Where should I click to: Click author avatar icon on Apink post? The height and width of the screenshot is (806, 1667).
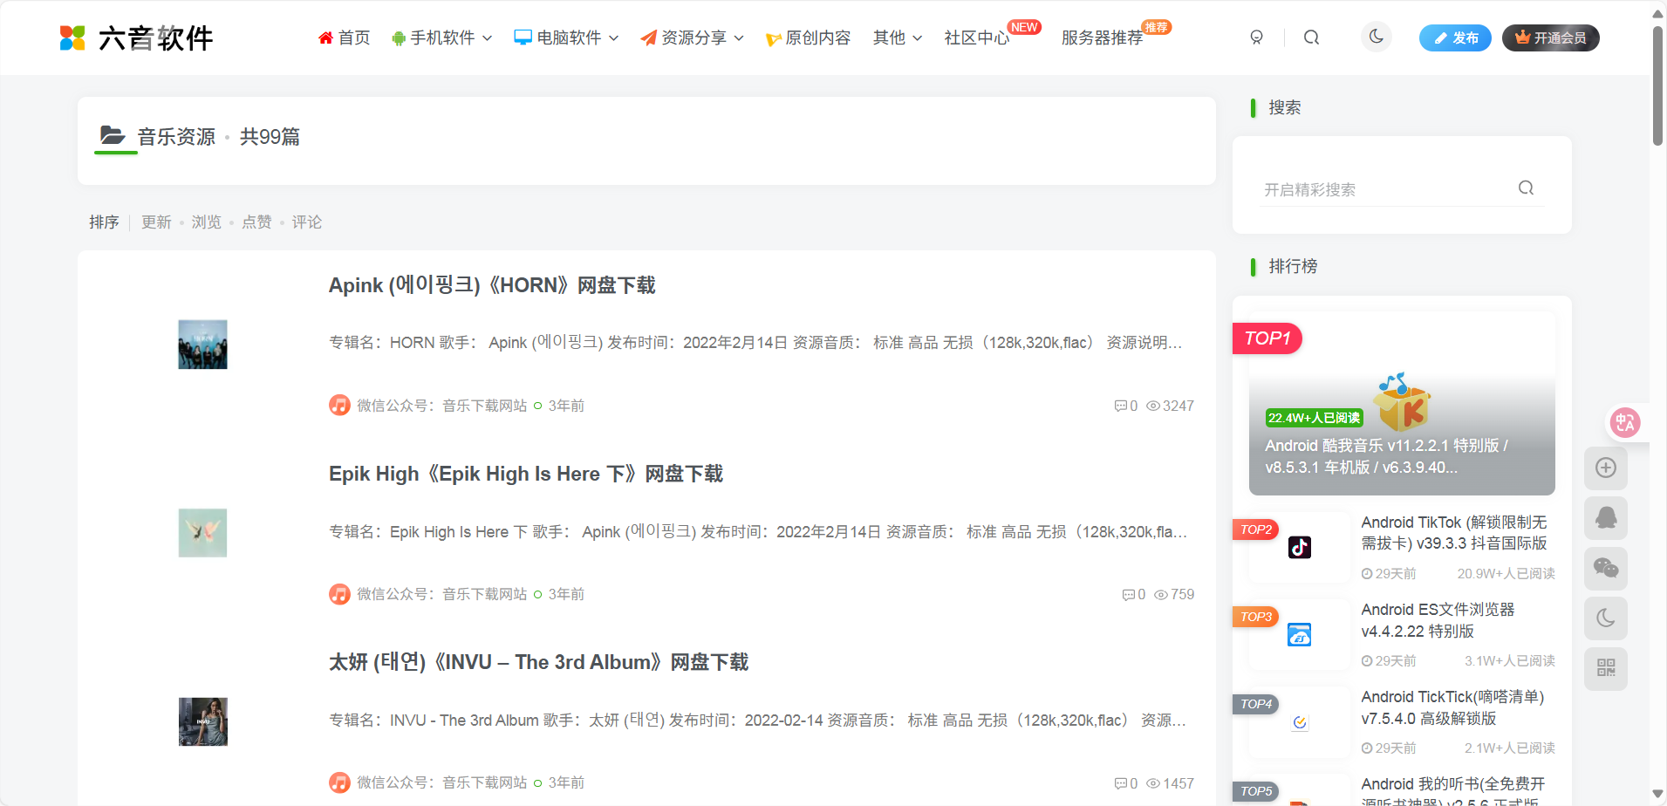pyautogui.click(x=339, y=406)
